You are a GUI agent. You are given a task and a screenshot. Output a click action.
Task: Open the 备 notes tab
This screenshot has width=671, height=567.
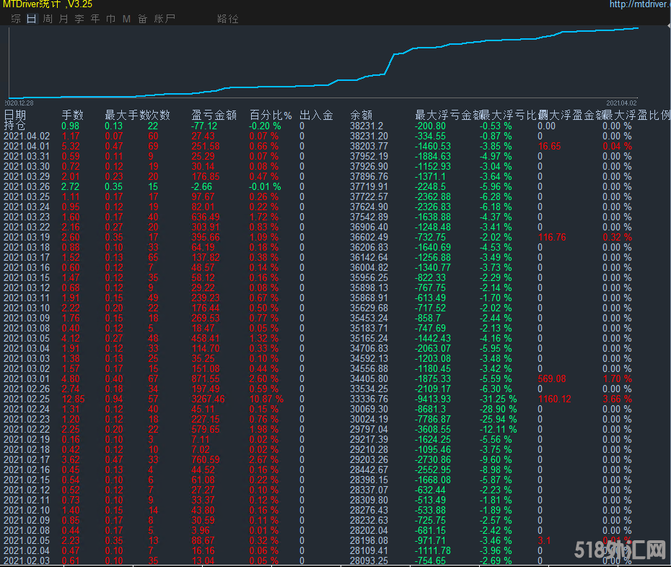click(143, 18)
